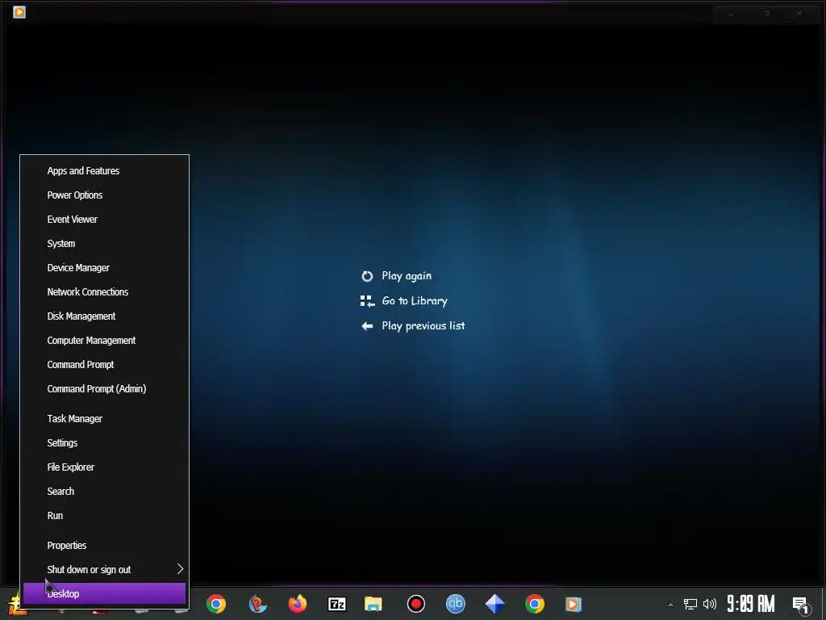
Task: Choose the System menu entry
Action: click(104, 244)
